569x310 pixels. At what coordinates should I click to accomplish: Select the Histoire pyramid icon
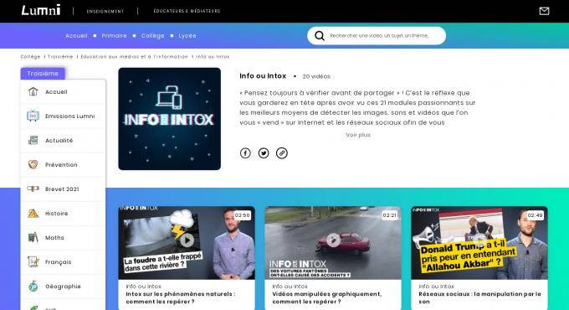33,214
